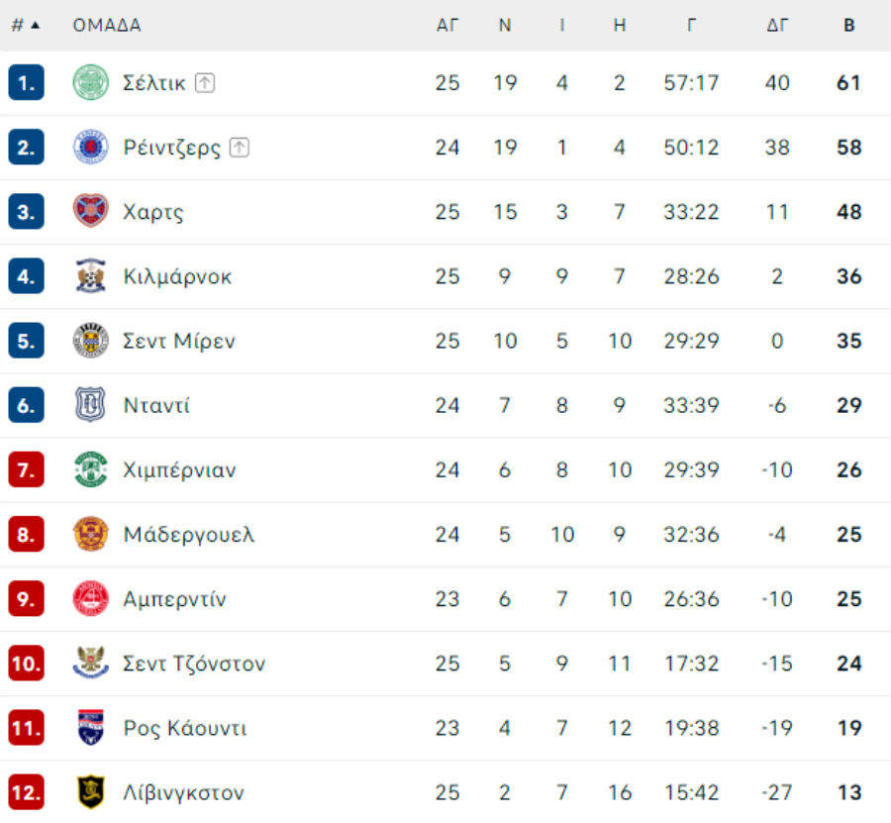Click the Aberdeen red crest icon
The image size is (891, 823).
click(91, 598)
